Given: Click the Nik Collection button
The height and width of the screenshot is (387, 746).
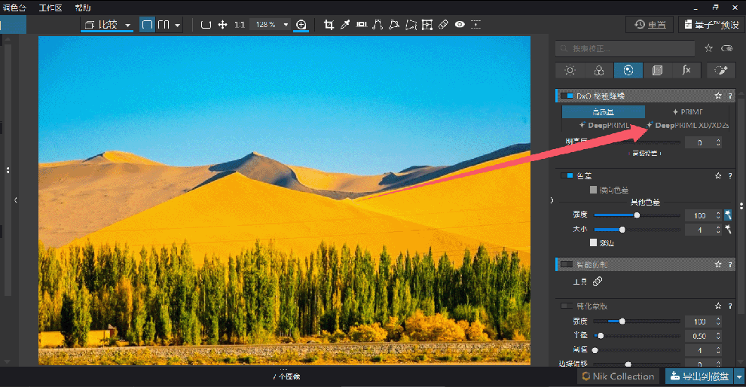Looking at the screenshot, I should (619, 376).
